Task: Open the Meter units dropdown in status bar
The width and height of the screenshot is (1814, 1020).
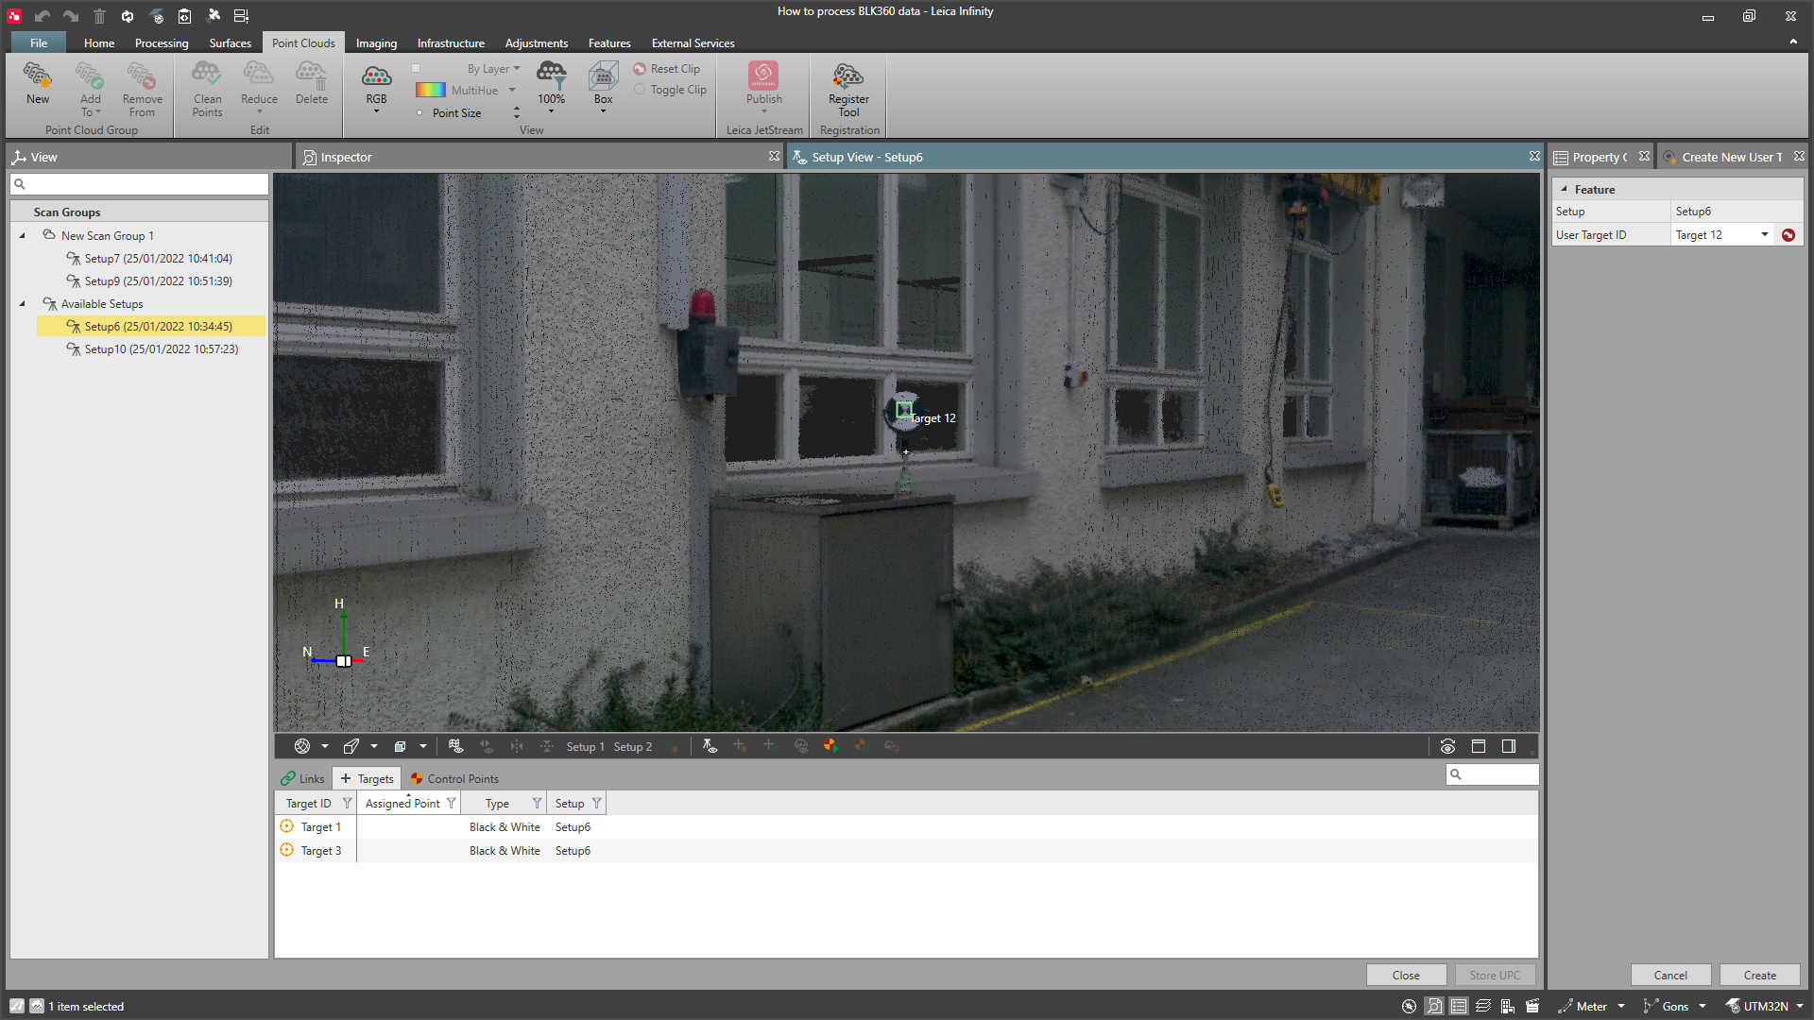Action: tap(1621, 1007)
